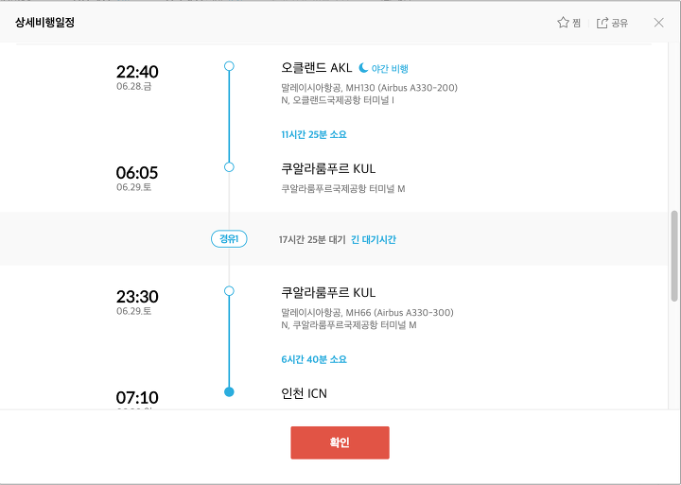
Task: Click the 긴 대기시간 link text
Action: [x=374, y=240]
